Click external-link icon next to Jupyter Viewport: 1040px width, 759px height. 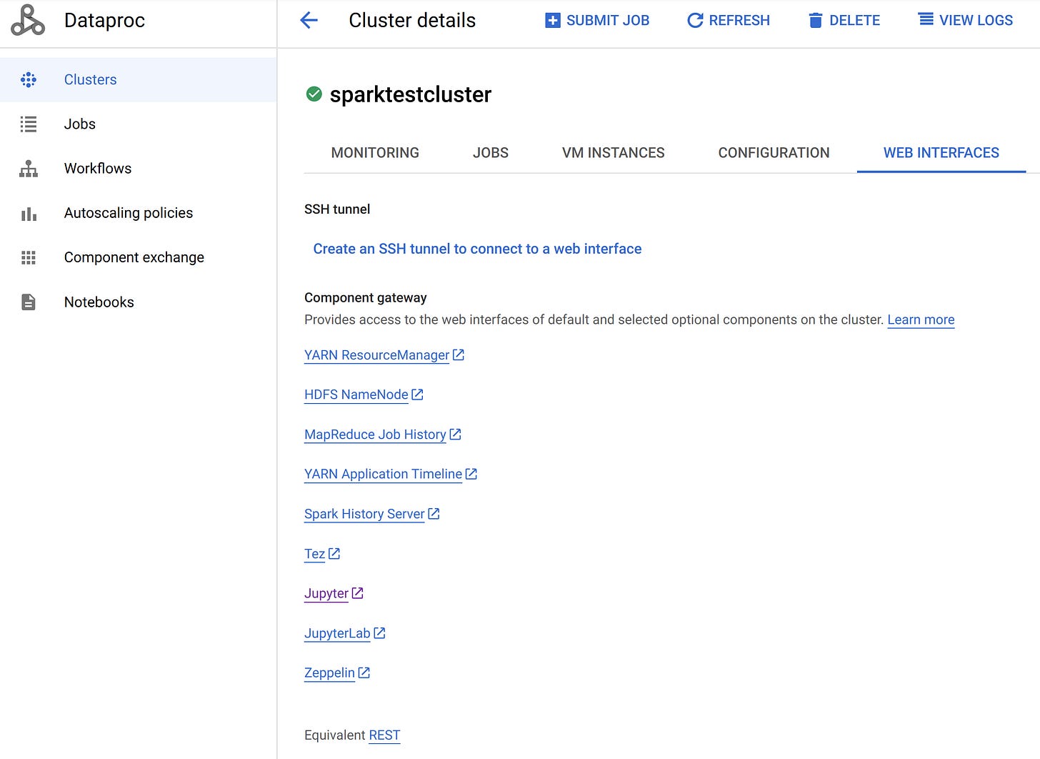tap(358, 592)
